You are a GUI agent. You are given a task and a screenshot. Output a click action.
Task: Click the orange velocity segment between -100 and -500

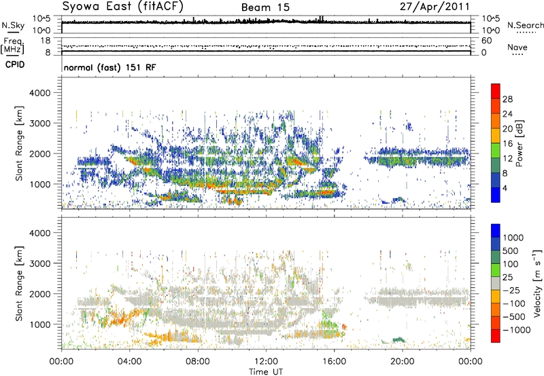(496, 309)
